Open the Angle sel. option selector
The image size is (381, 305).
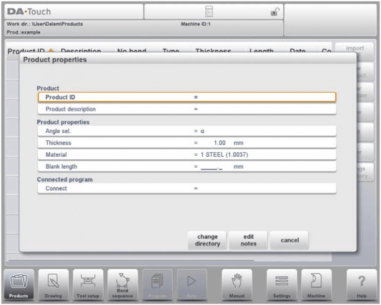187,131
